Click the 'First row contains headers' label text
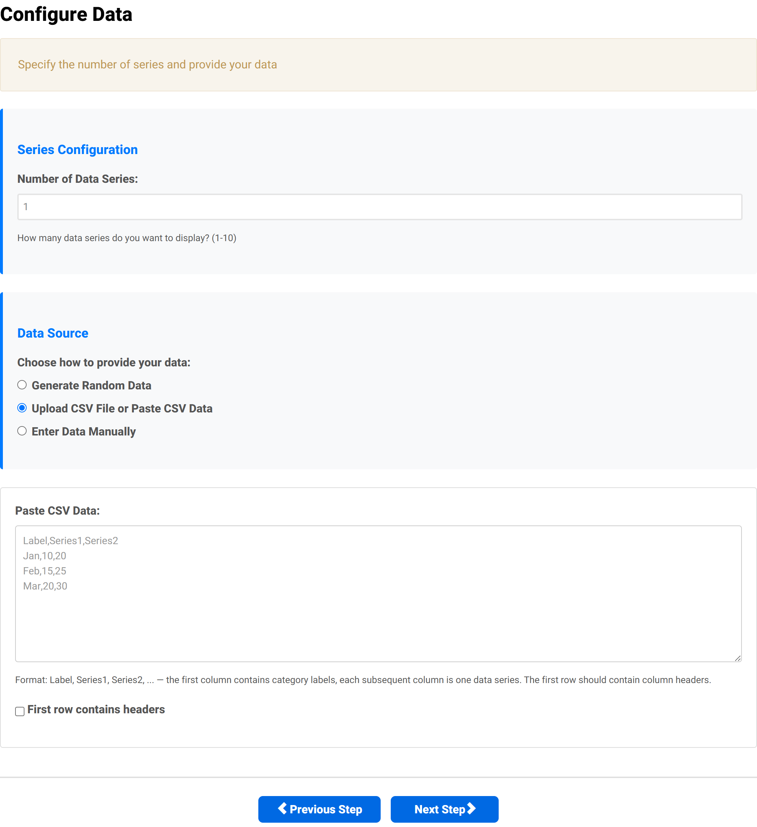 point(96,709)
